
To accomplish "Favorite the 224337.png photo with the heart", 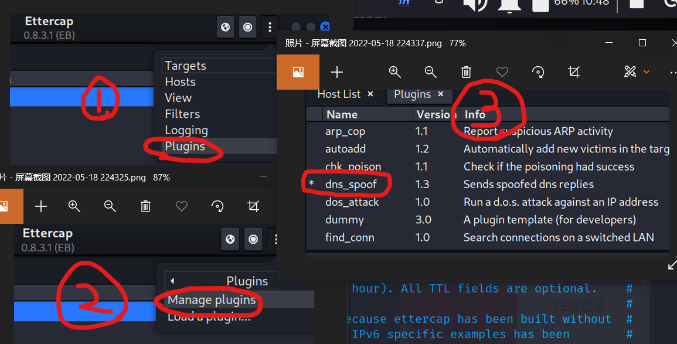I will coord(502,72).
